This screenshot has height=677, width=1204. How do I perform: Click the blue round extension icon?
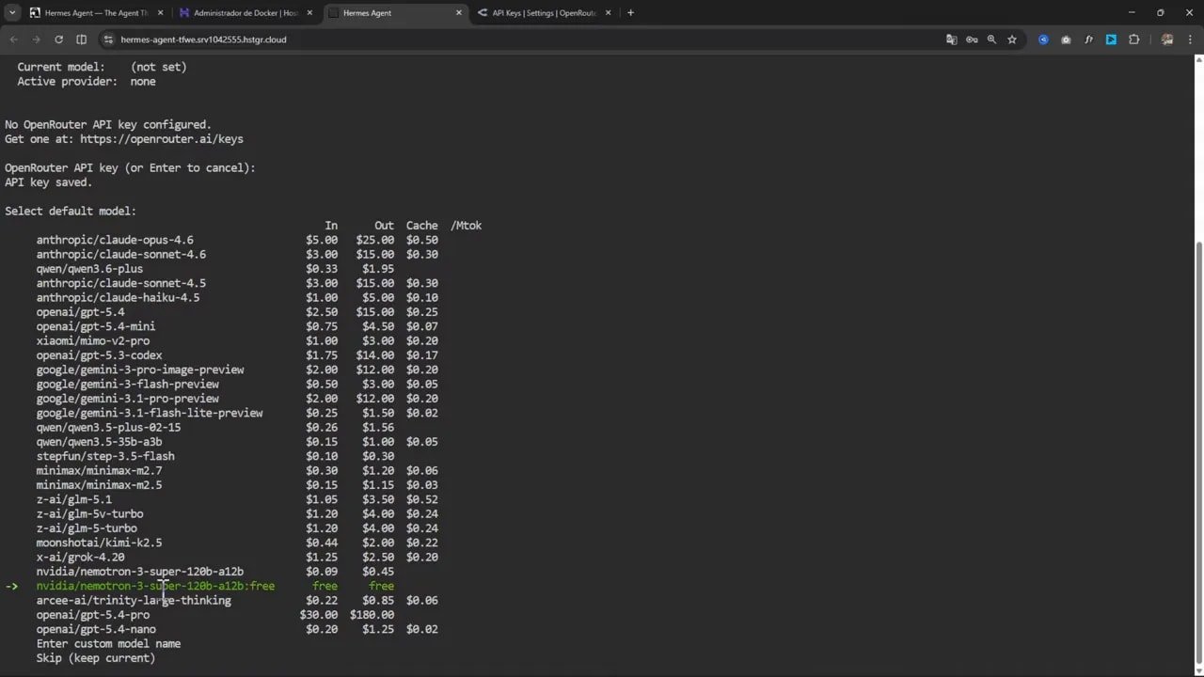point(1043,39)
